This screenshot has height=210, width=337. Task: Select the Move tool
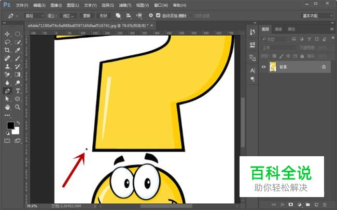(x=7, y=34)
